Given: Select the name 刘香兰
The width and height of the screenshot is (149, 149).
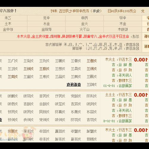Looking at the screenshot, I should [x=92, y=61].
